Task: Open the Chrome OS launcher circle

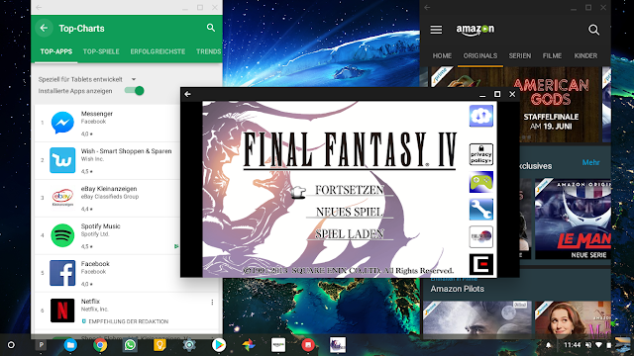Action: (11, 345)
